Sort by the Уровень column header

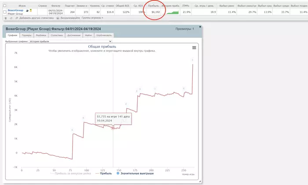[x=95, y=6]
